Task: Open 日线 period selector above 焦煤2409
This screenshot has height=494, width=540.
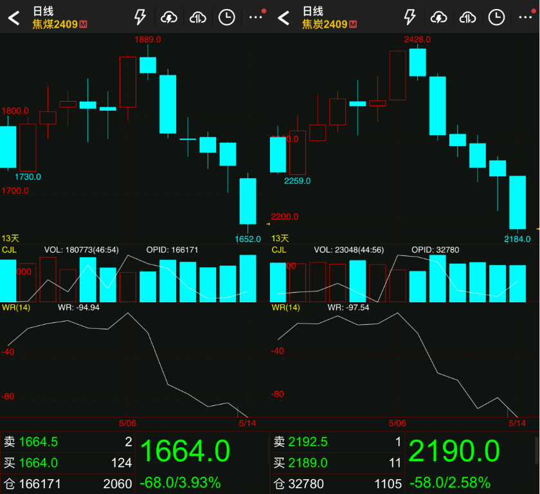Action: tap(43, 11)
